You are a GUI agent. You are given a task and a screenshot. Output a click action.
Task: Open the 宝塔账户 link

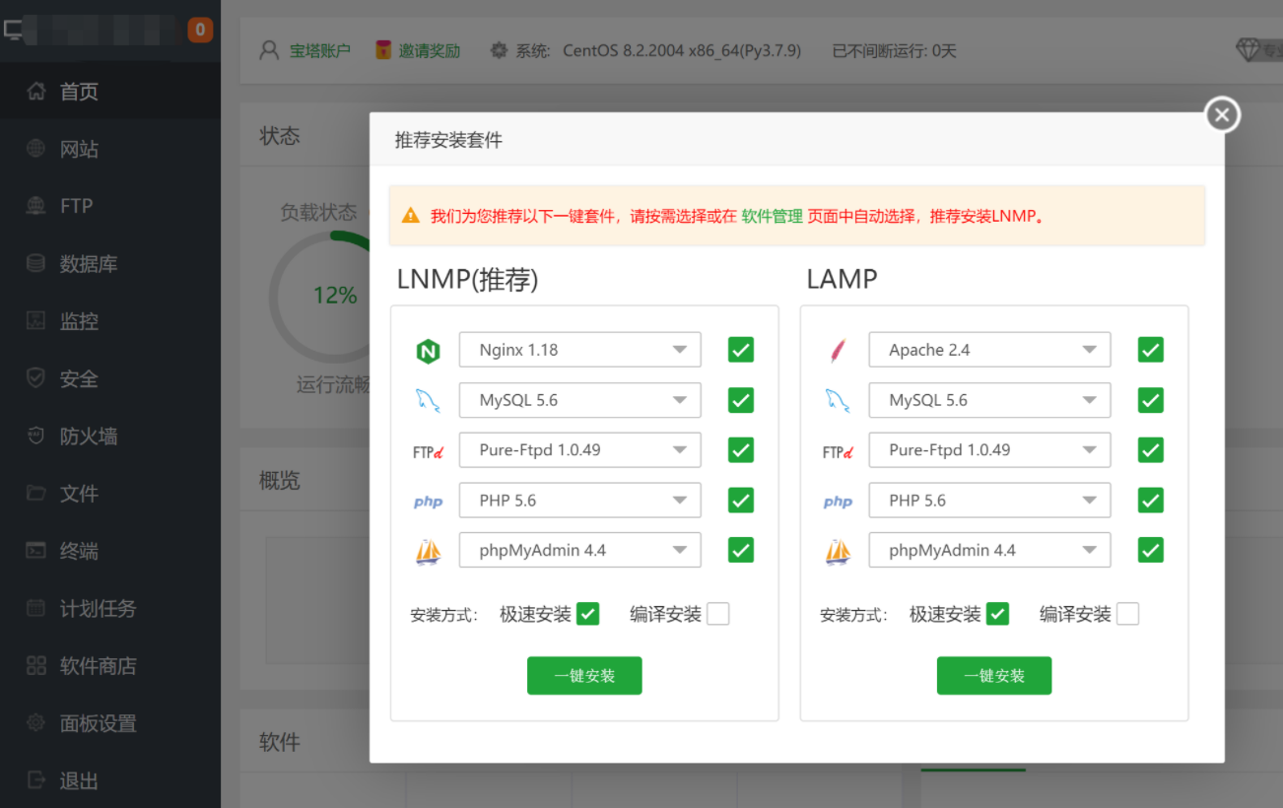[x=320, y=50]
